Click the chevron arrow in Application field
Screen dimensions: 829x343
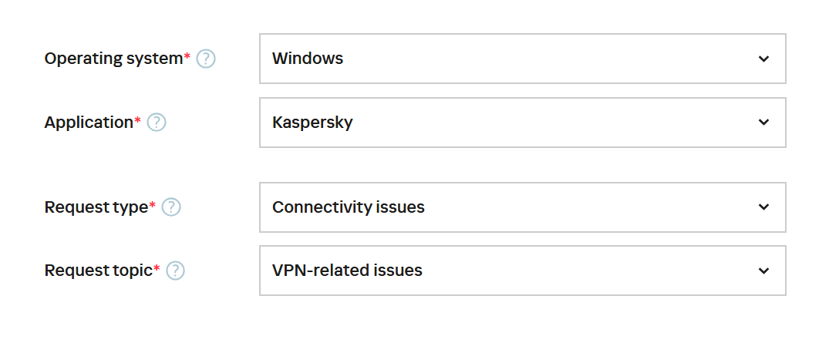[x=763, y=122]
